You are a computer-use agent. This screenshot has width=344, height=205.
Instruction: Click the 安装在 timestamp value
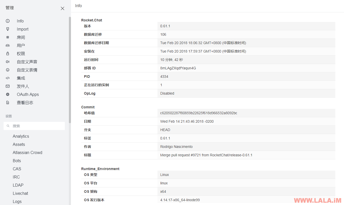203,51
